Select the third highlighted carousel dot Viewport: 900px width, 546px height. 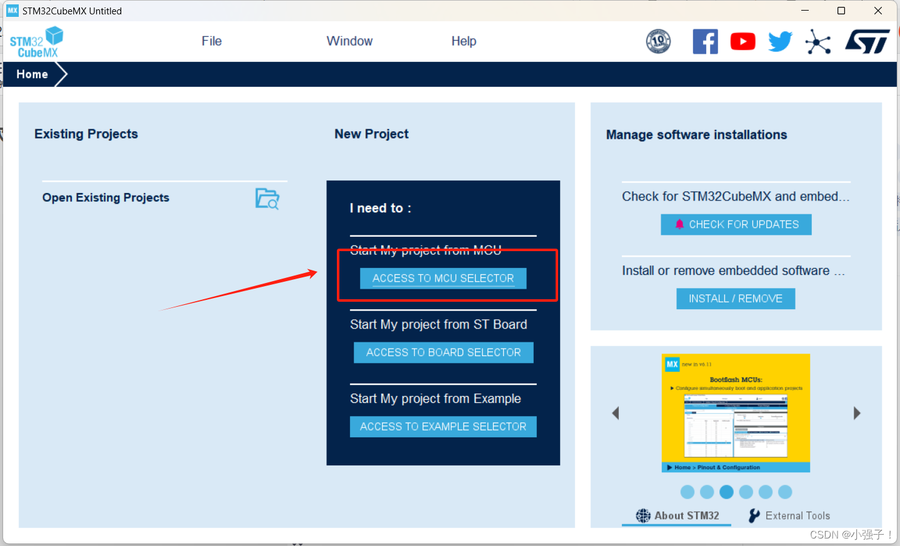click(726, 492)
